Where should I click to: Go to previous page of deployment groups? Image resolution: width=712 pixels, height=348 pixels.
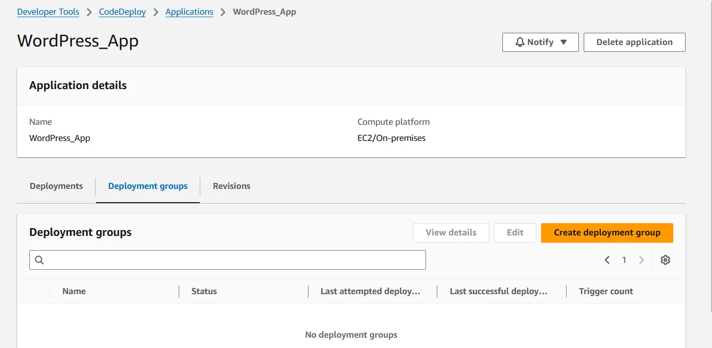click(x=607, y=260)
